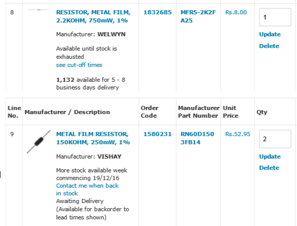This screenshot has width=297, height=226.
Task: Update quantity for the VISHAY resistor
Action: click(x=270, y=156)
